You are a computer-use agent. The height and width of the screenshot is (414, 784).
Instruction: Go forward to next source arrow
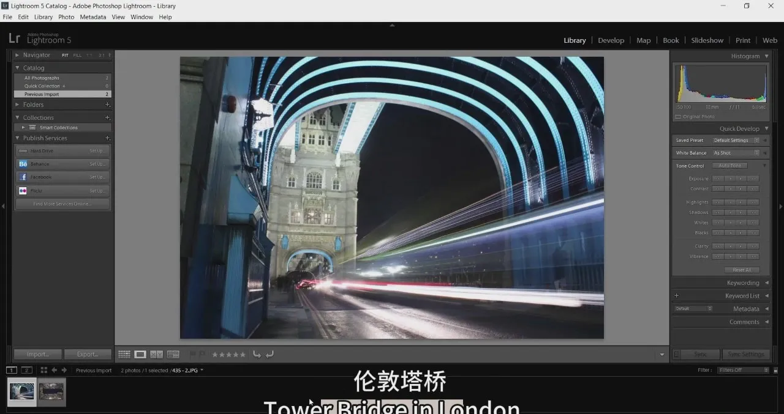coord(64,370)
